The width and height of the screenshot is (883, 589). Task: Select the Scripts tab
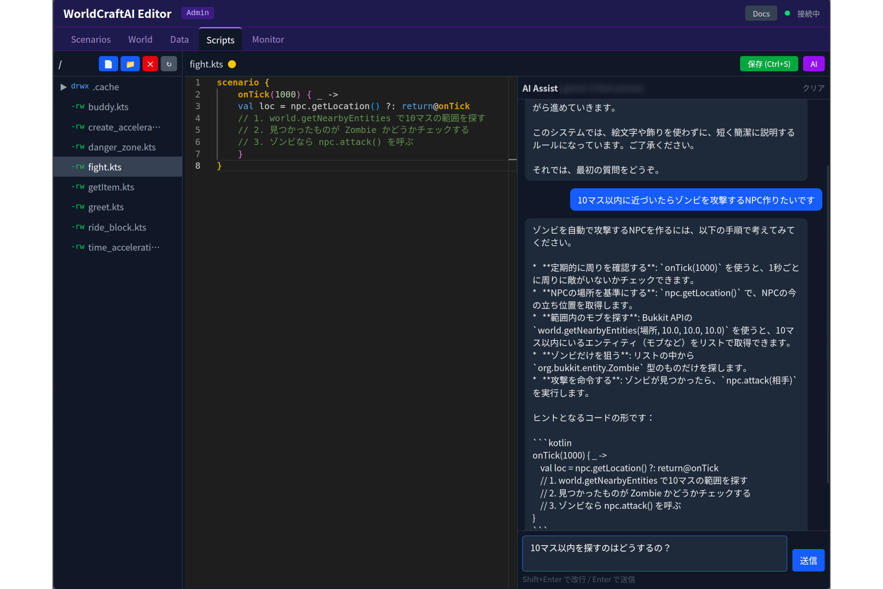tap(220, 40)
